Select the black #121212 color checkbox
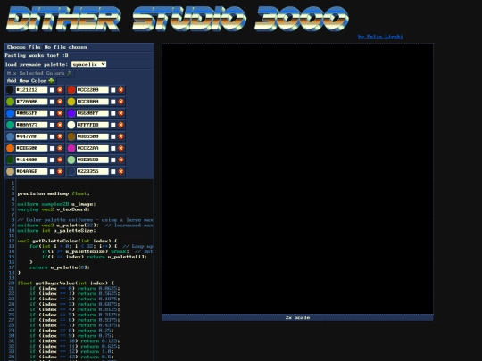The height and width of the screenshot is (361, 482). pos(52,90)
